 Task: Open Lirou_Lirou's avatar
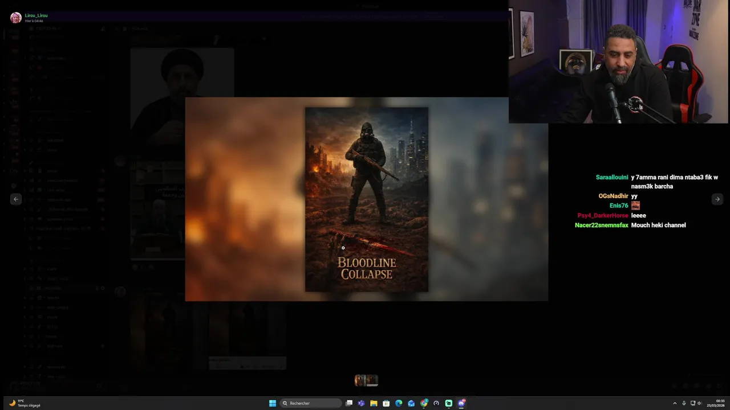pyautogui.click(x=16, y=18)
